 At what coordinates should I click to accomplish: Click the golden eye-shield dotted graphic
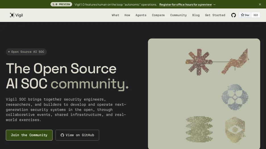tap(235, 130)
